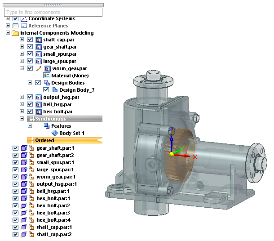Click the gear_shaft.par part icon

coord(39,47)
